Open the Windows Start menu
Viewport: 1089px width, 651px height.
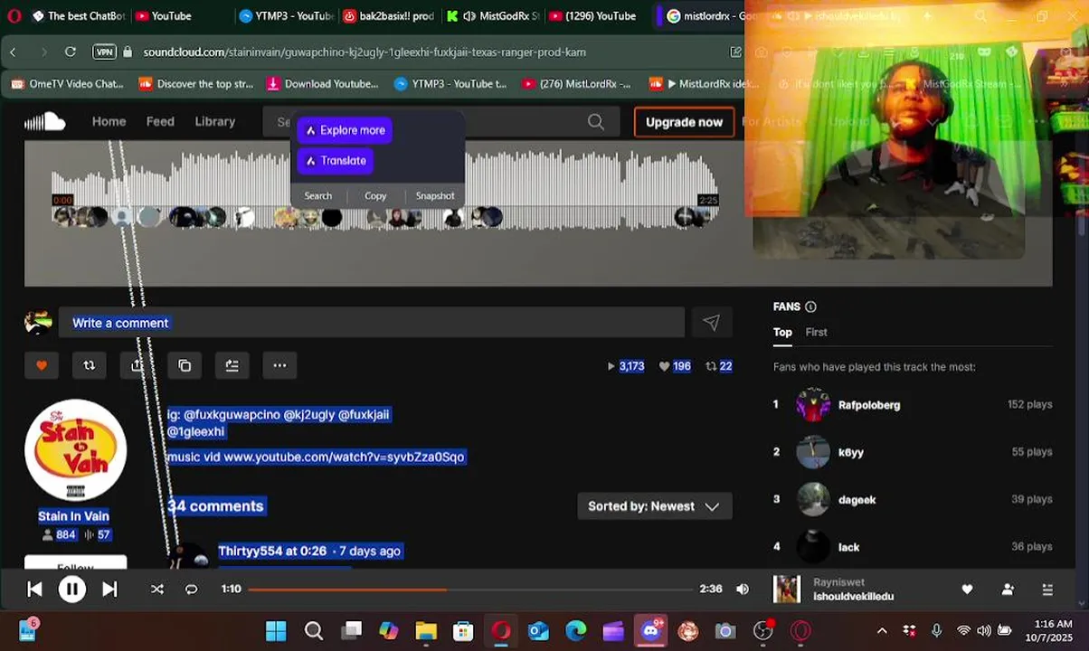(276, 630)
